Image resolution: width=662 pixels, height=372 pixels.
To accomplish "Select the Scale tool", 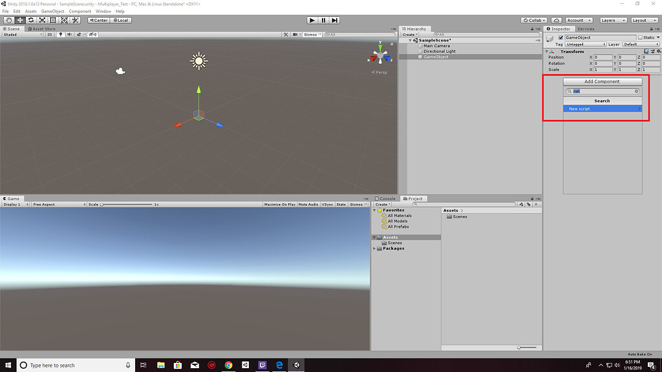I will click(x=42, y=20).
